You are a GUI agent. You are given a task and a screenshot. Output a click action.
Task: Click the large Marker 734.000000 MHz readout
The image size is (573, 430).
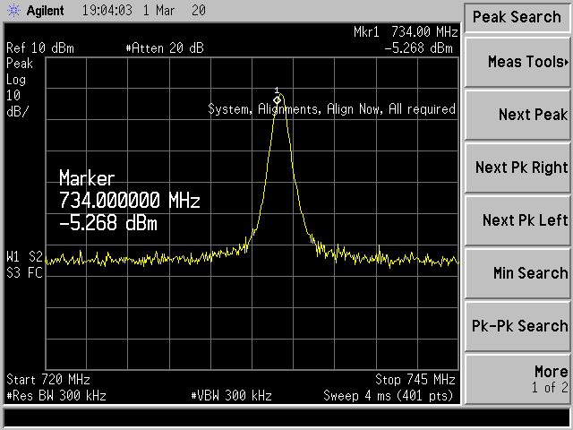(129, 199)
